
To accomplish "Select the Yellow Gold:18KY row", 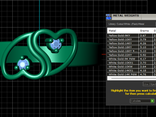I will [132, 47].
